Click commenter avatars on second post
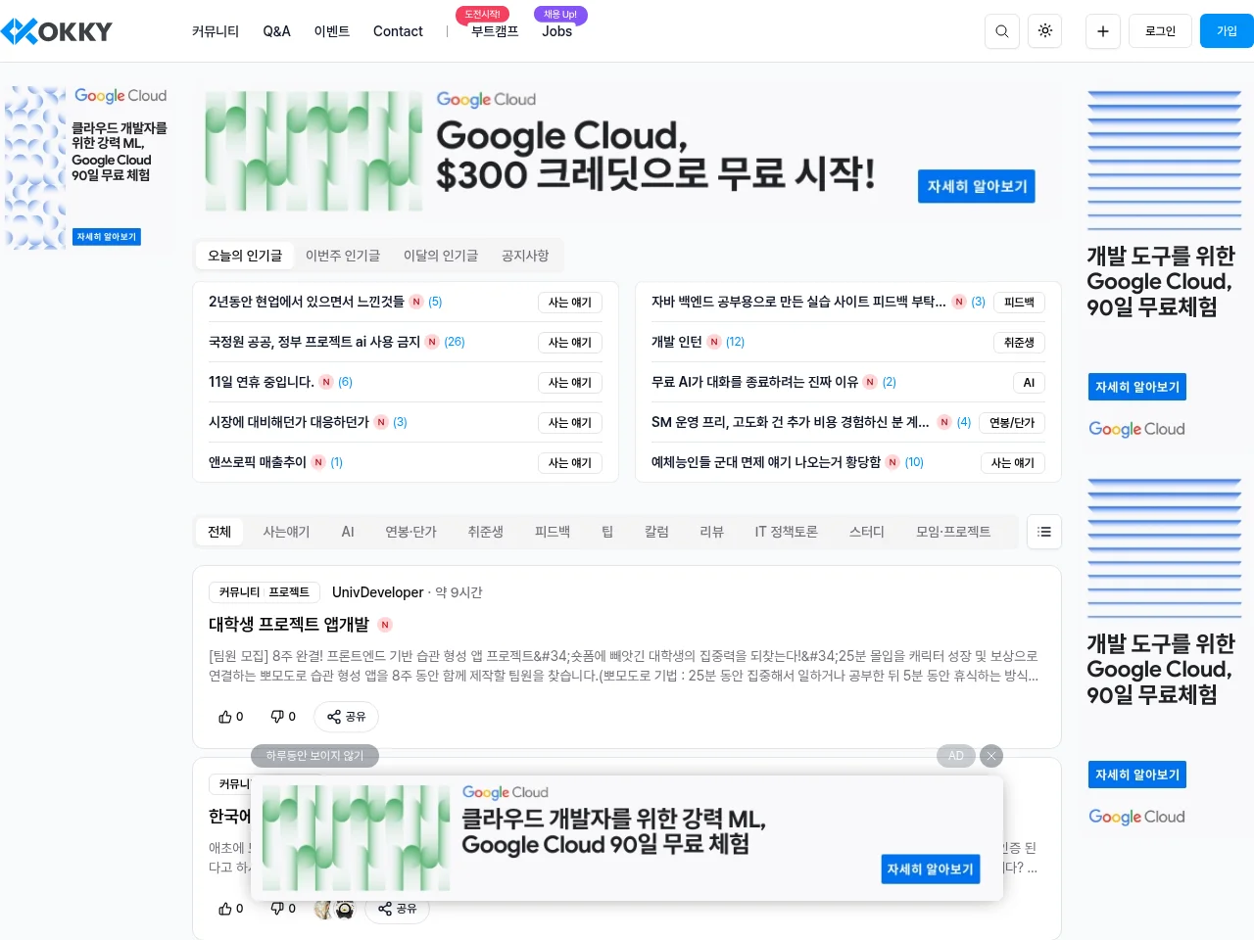 point(334,909)
